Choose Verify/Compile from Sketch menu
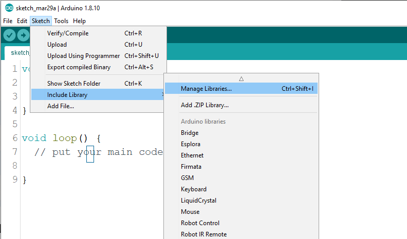Image resolution: width=407 pixels, height=239 pixels. (x=99, y=33)
